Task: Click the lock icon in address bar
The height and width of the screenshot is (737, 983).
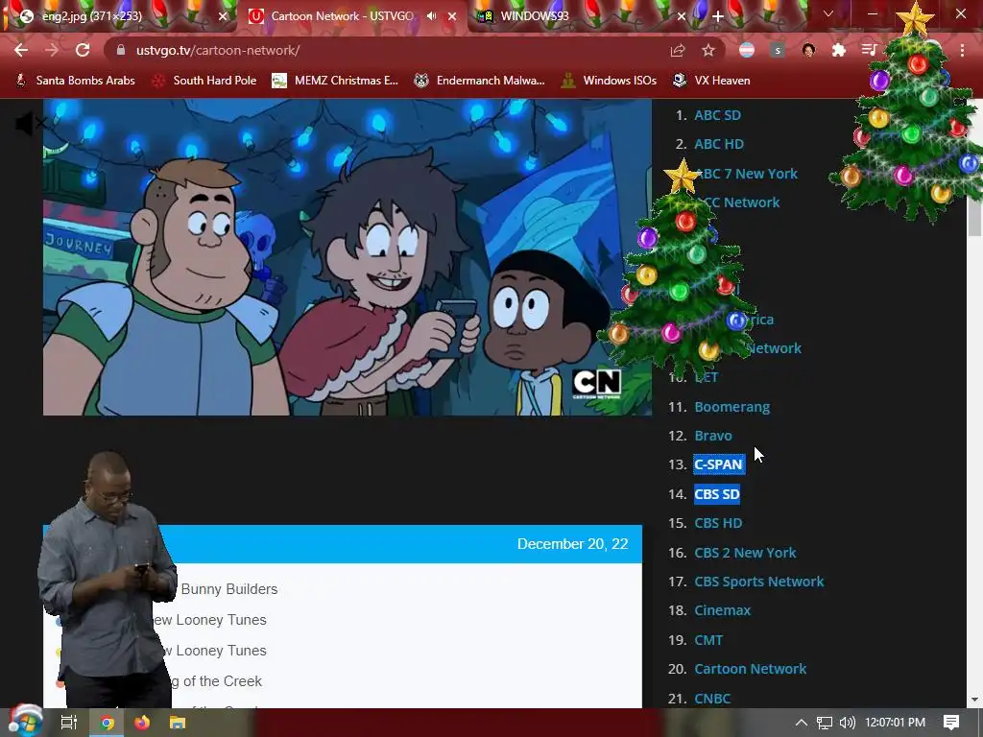Action: coord(121,50)
